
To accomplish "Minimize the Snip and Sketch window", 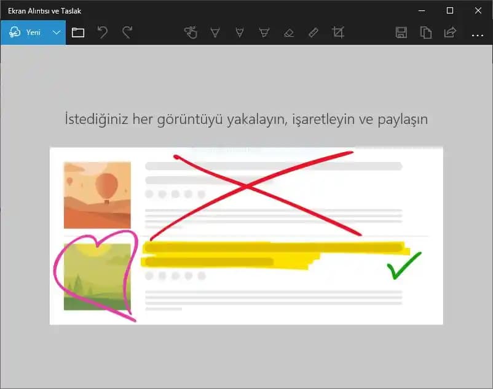I will click(422, 10).
